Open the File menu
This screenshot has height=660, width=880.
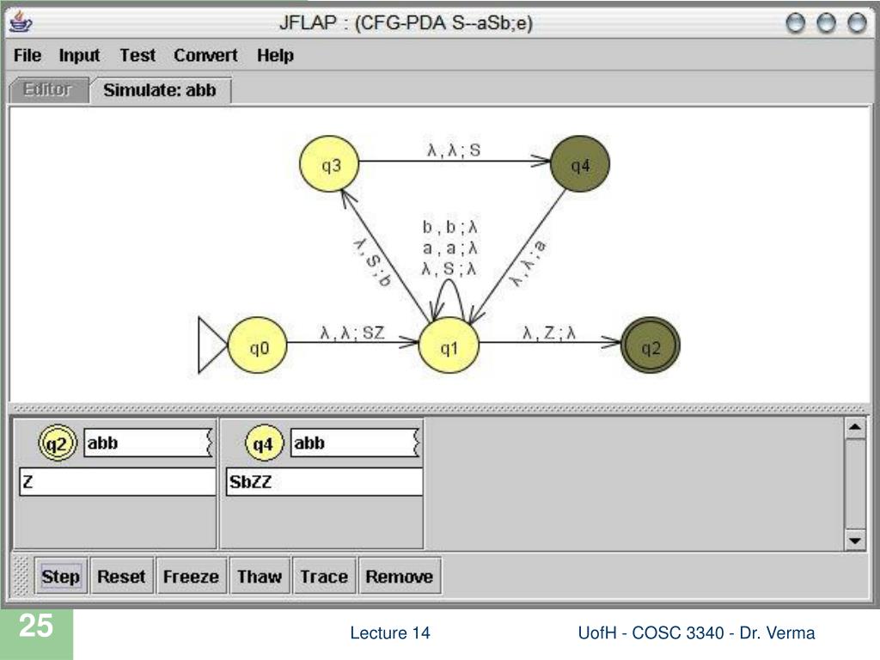(27, 56)
